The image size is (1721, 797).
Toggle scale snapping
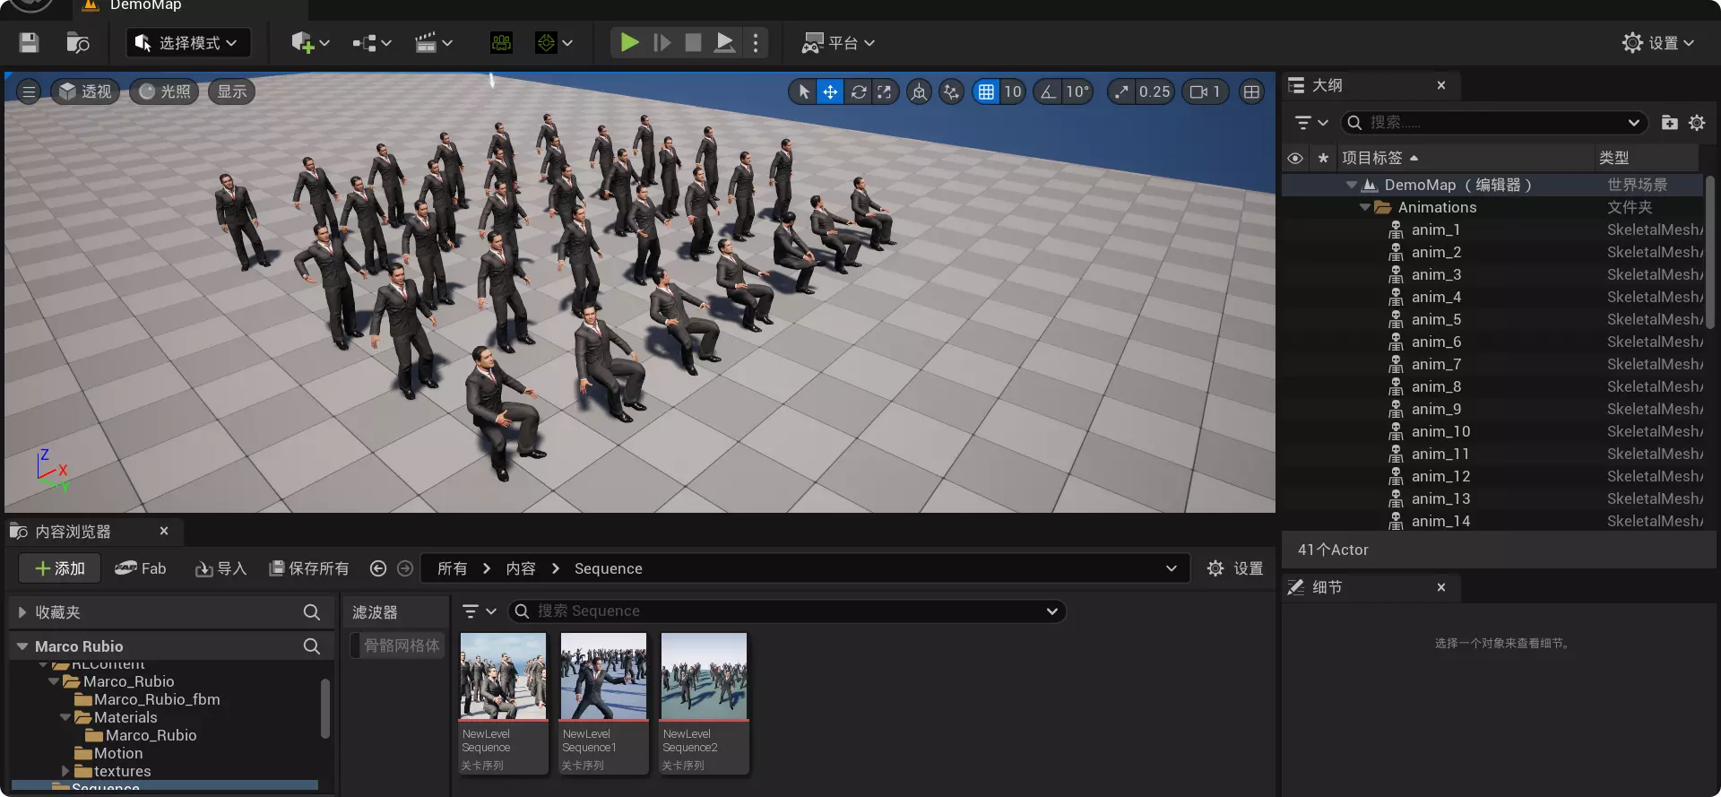tap(1121, 91)
